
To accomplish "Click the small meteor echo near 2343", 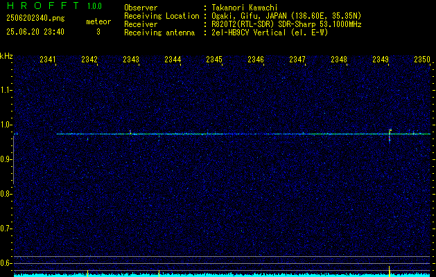I will click(x=130, y=132).
